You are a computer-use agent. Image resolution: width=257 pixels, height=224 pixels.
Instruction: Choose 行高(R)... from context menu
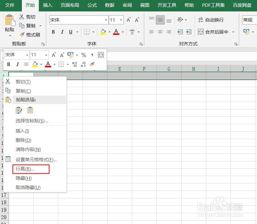[31, 169]
